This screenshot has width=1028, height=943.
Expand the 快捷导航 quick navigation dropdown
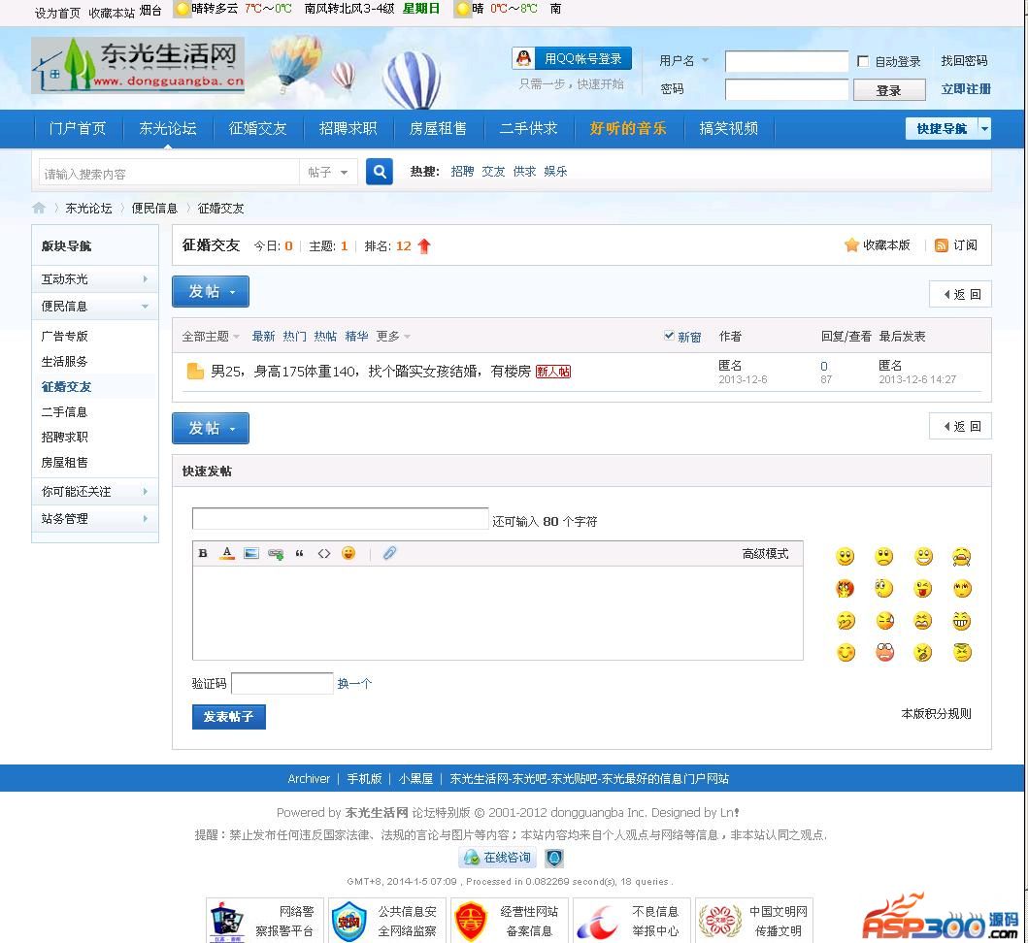[x=984, y=128]
